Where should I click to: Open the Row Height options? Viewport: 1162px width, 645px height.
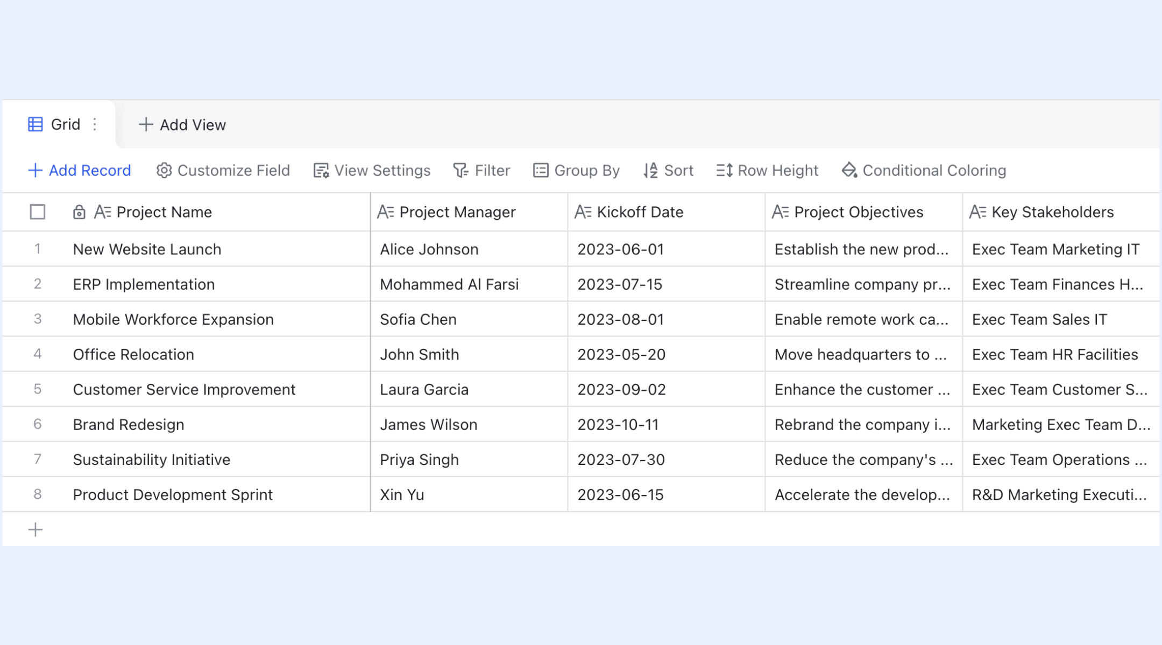[x=767, y=170]
